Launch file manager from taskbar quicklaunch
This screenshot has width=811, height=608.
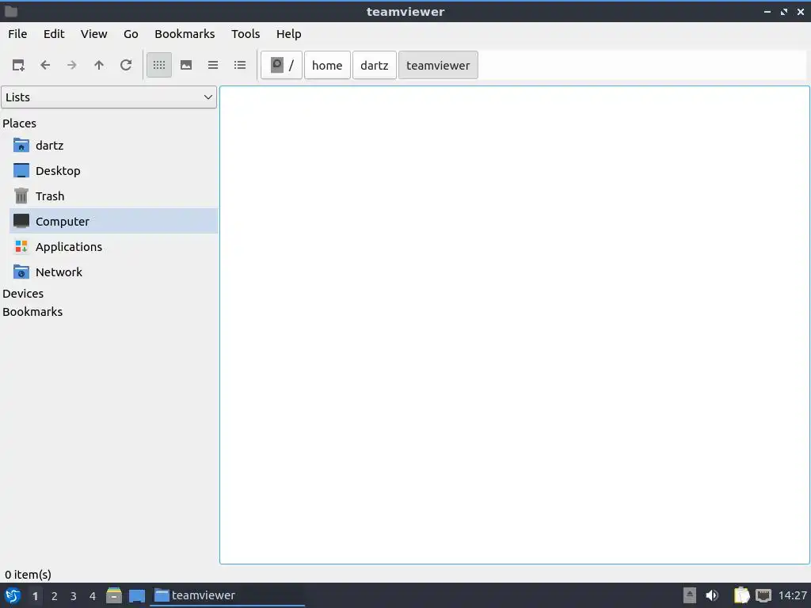pos(114,595)
